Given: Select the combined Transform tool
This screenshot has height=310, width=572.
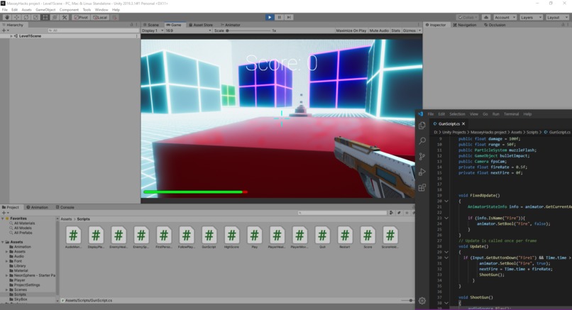Looking at the screenshot, I should [55, 17].
